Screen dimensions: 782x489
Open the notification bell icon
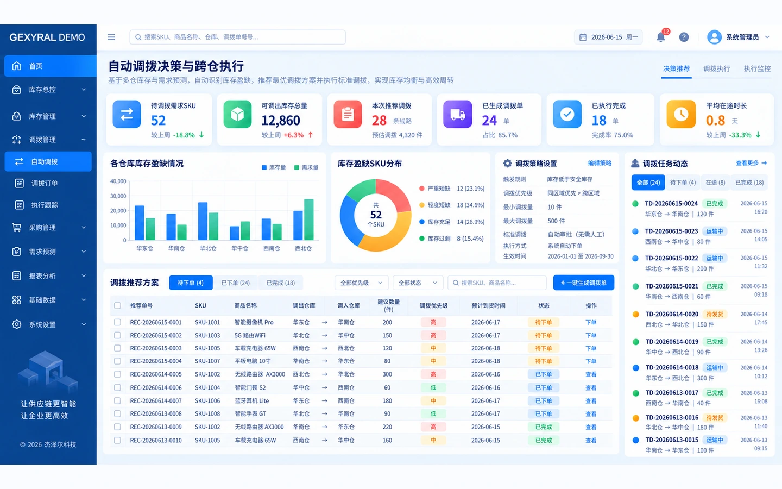pos(661,37)
